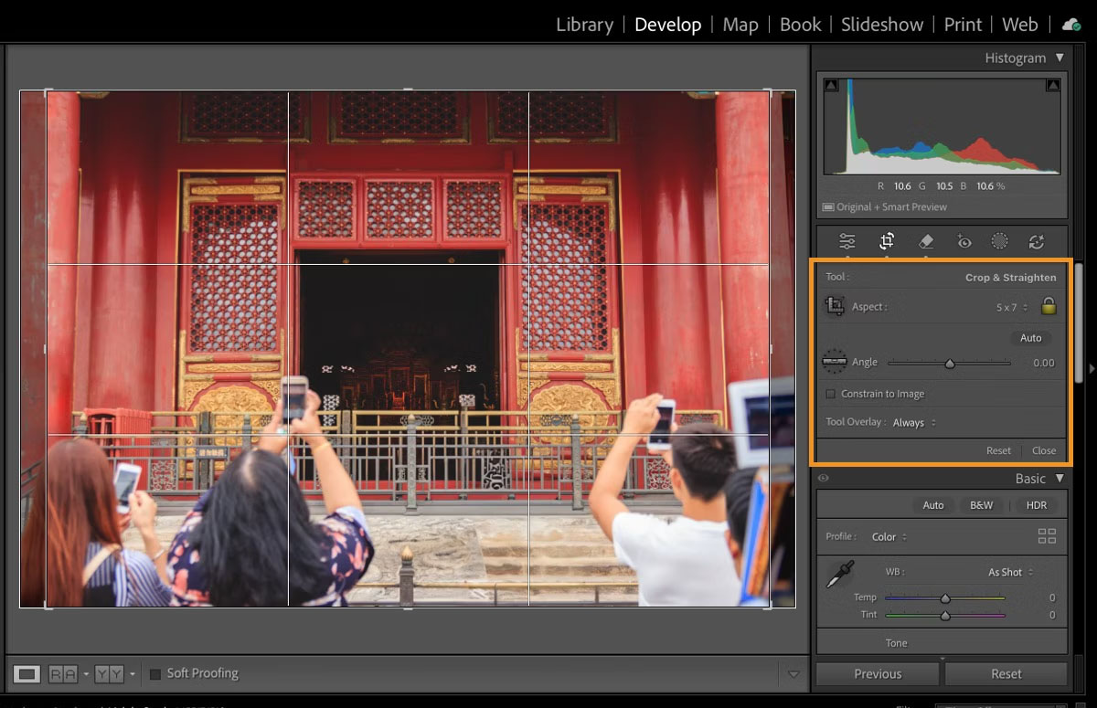Screen dimensions: 1097x708
Task: Select the Crop & Straighten tool icon
Action: click(886, 240)
